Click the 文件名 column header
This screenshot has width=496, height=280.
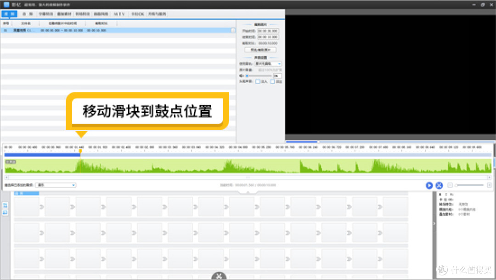26,23
